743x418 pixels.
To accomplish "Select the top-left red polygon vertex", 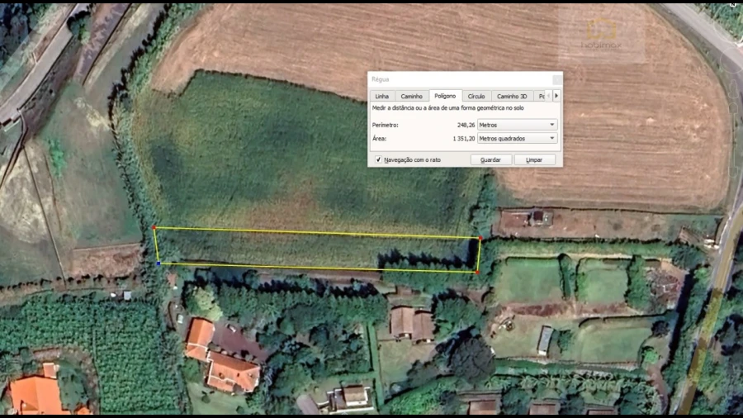I will (x=154, y=227).
